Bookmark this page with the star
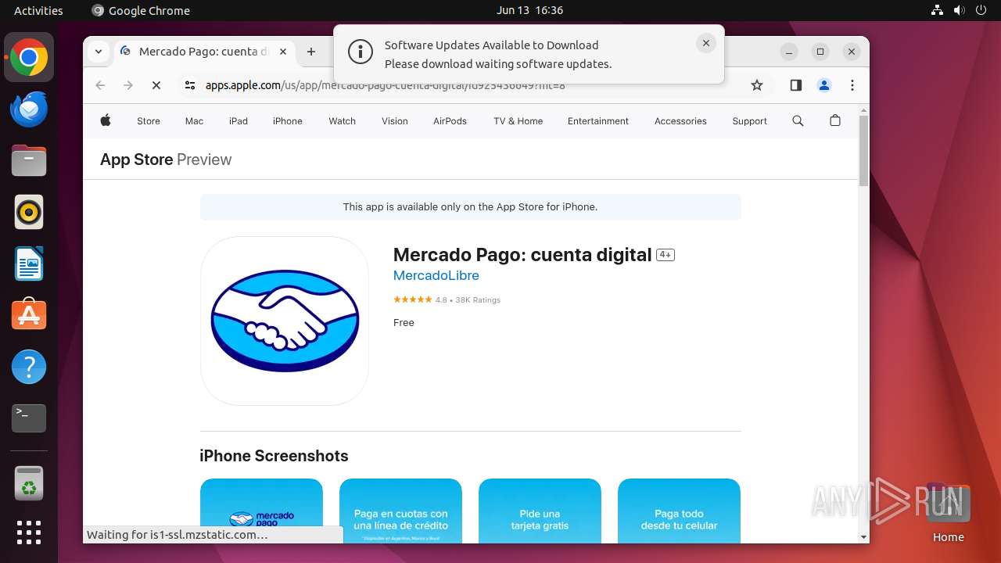 [757, 85]
